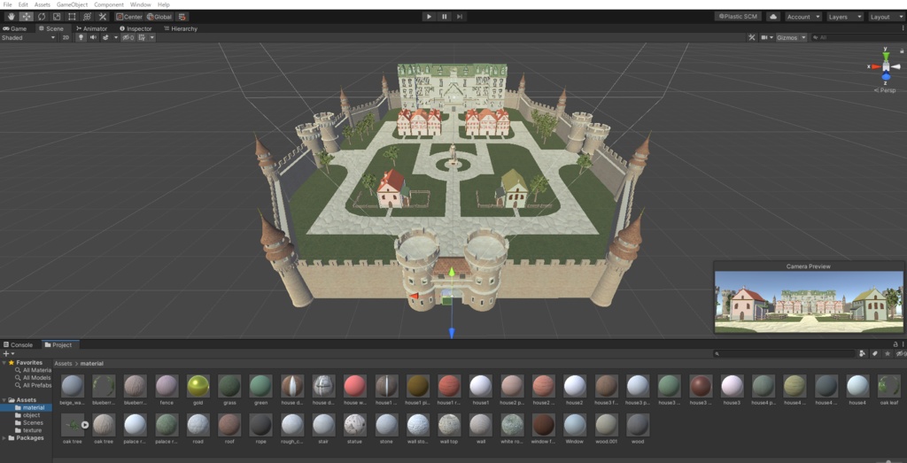Expand the Packages folder
The height and width of the screenshot is (463, 907).
coord(4,438)
